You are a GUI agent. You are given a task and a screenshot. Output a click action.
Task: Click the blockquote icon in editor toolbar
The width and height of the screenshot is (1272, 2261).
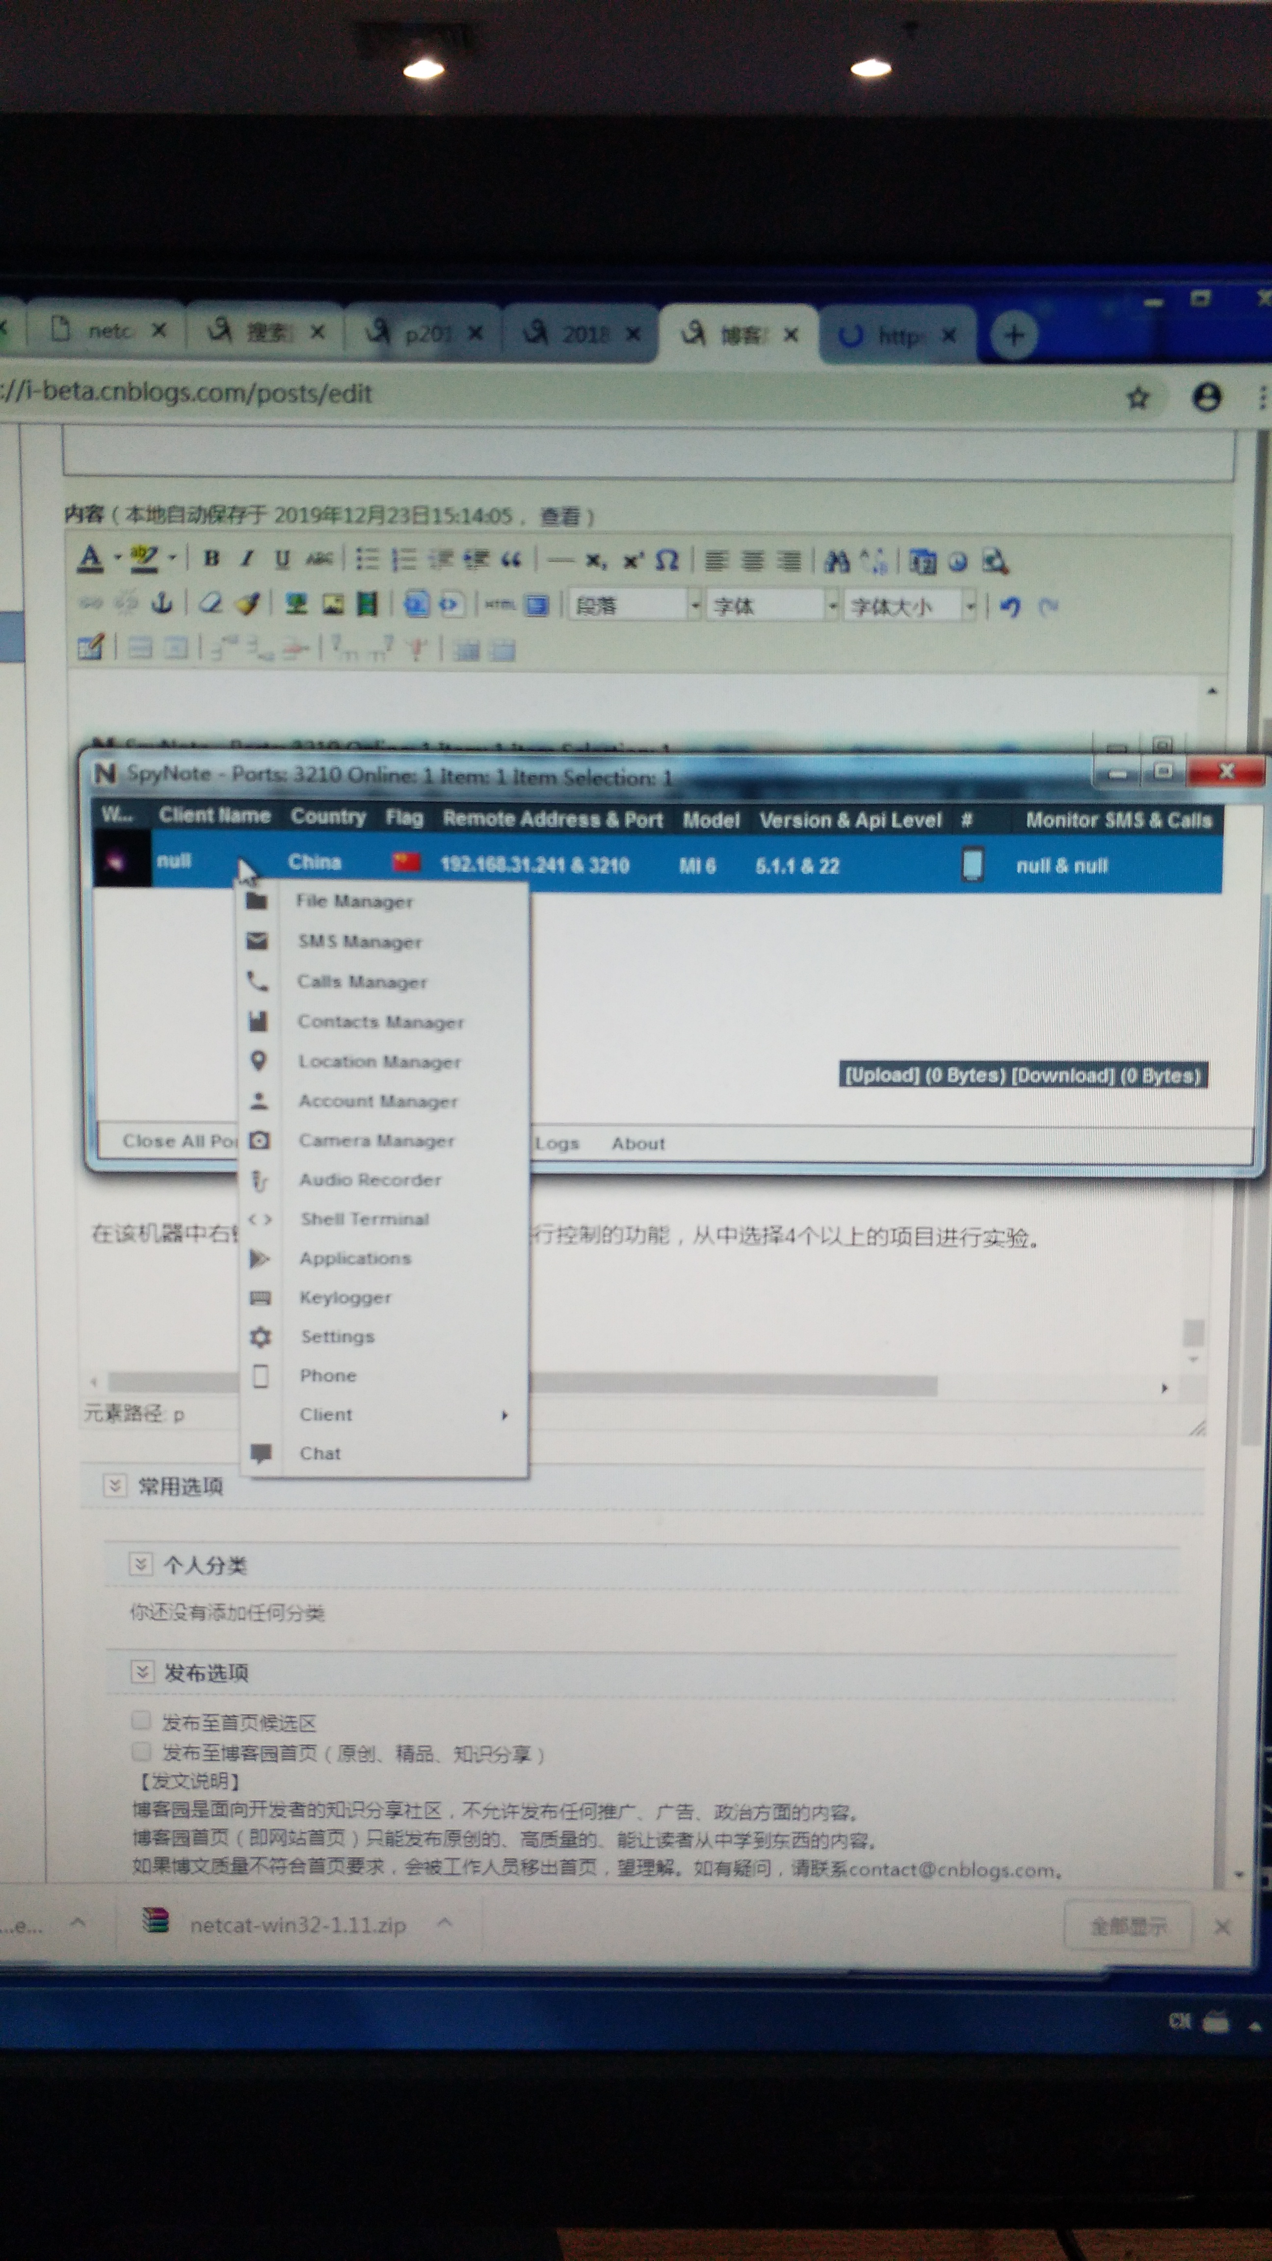511,559
